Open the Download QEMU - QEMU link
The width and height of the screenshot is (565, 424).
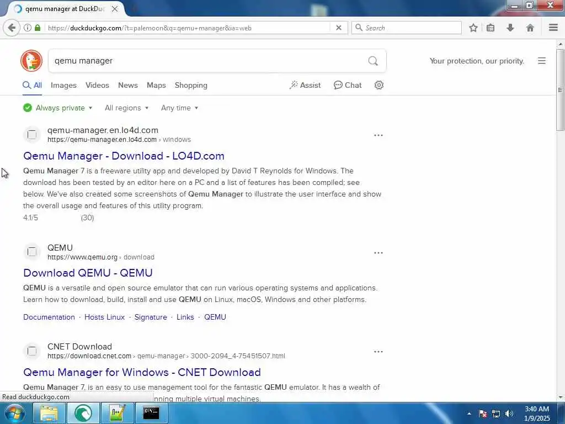(x=88, y=273)
